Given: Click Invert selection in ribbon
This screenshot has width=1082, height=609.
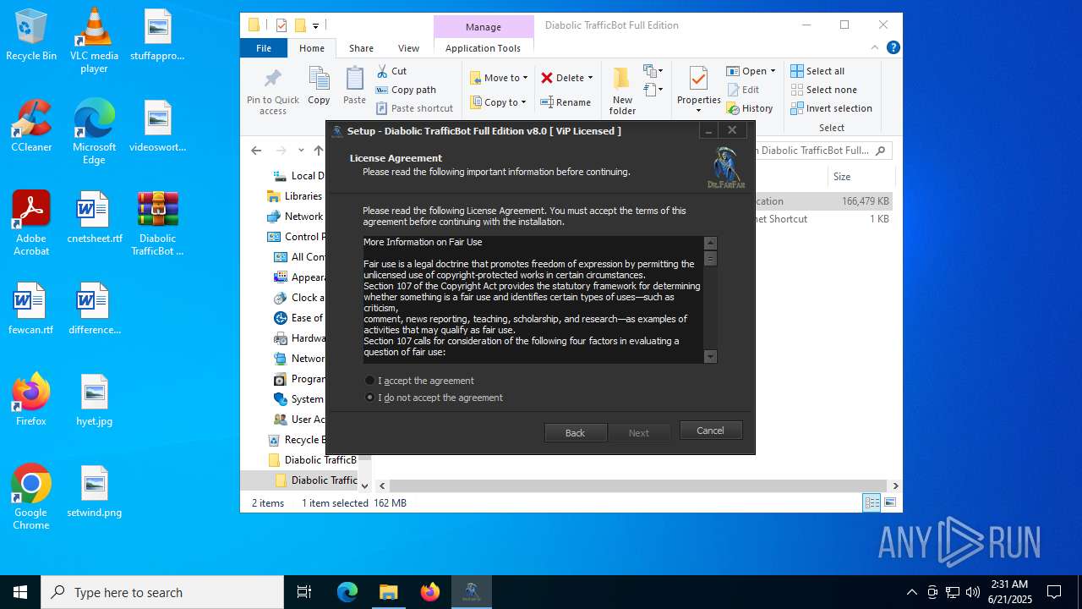Looking at the screenshot, I should [831, 108].
